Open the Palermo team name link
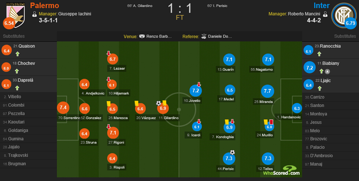 point(45,5)
